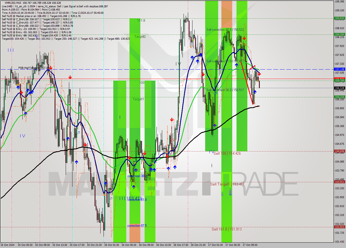The height and width of the screenshot is (248, 346).
Task: Click the blue 'correction 38.2' label
Action: (x=137, y=176)
